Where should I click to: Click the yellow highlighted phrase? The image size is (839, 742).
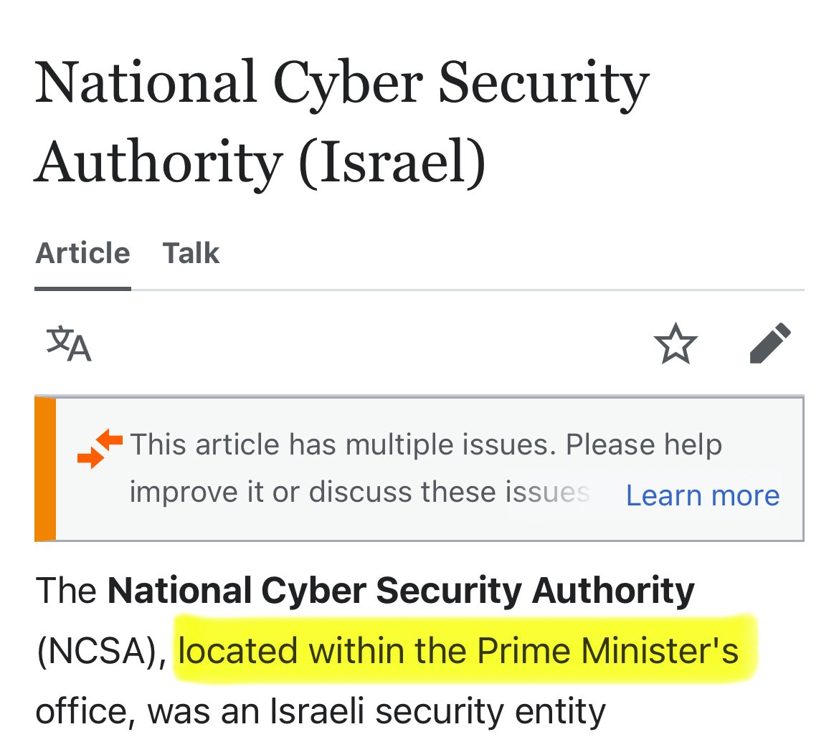[459, 652]
